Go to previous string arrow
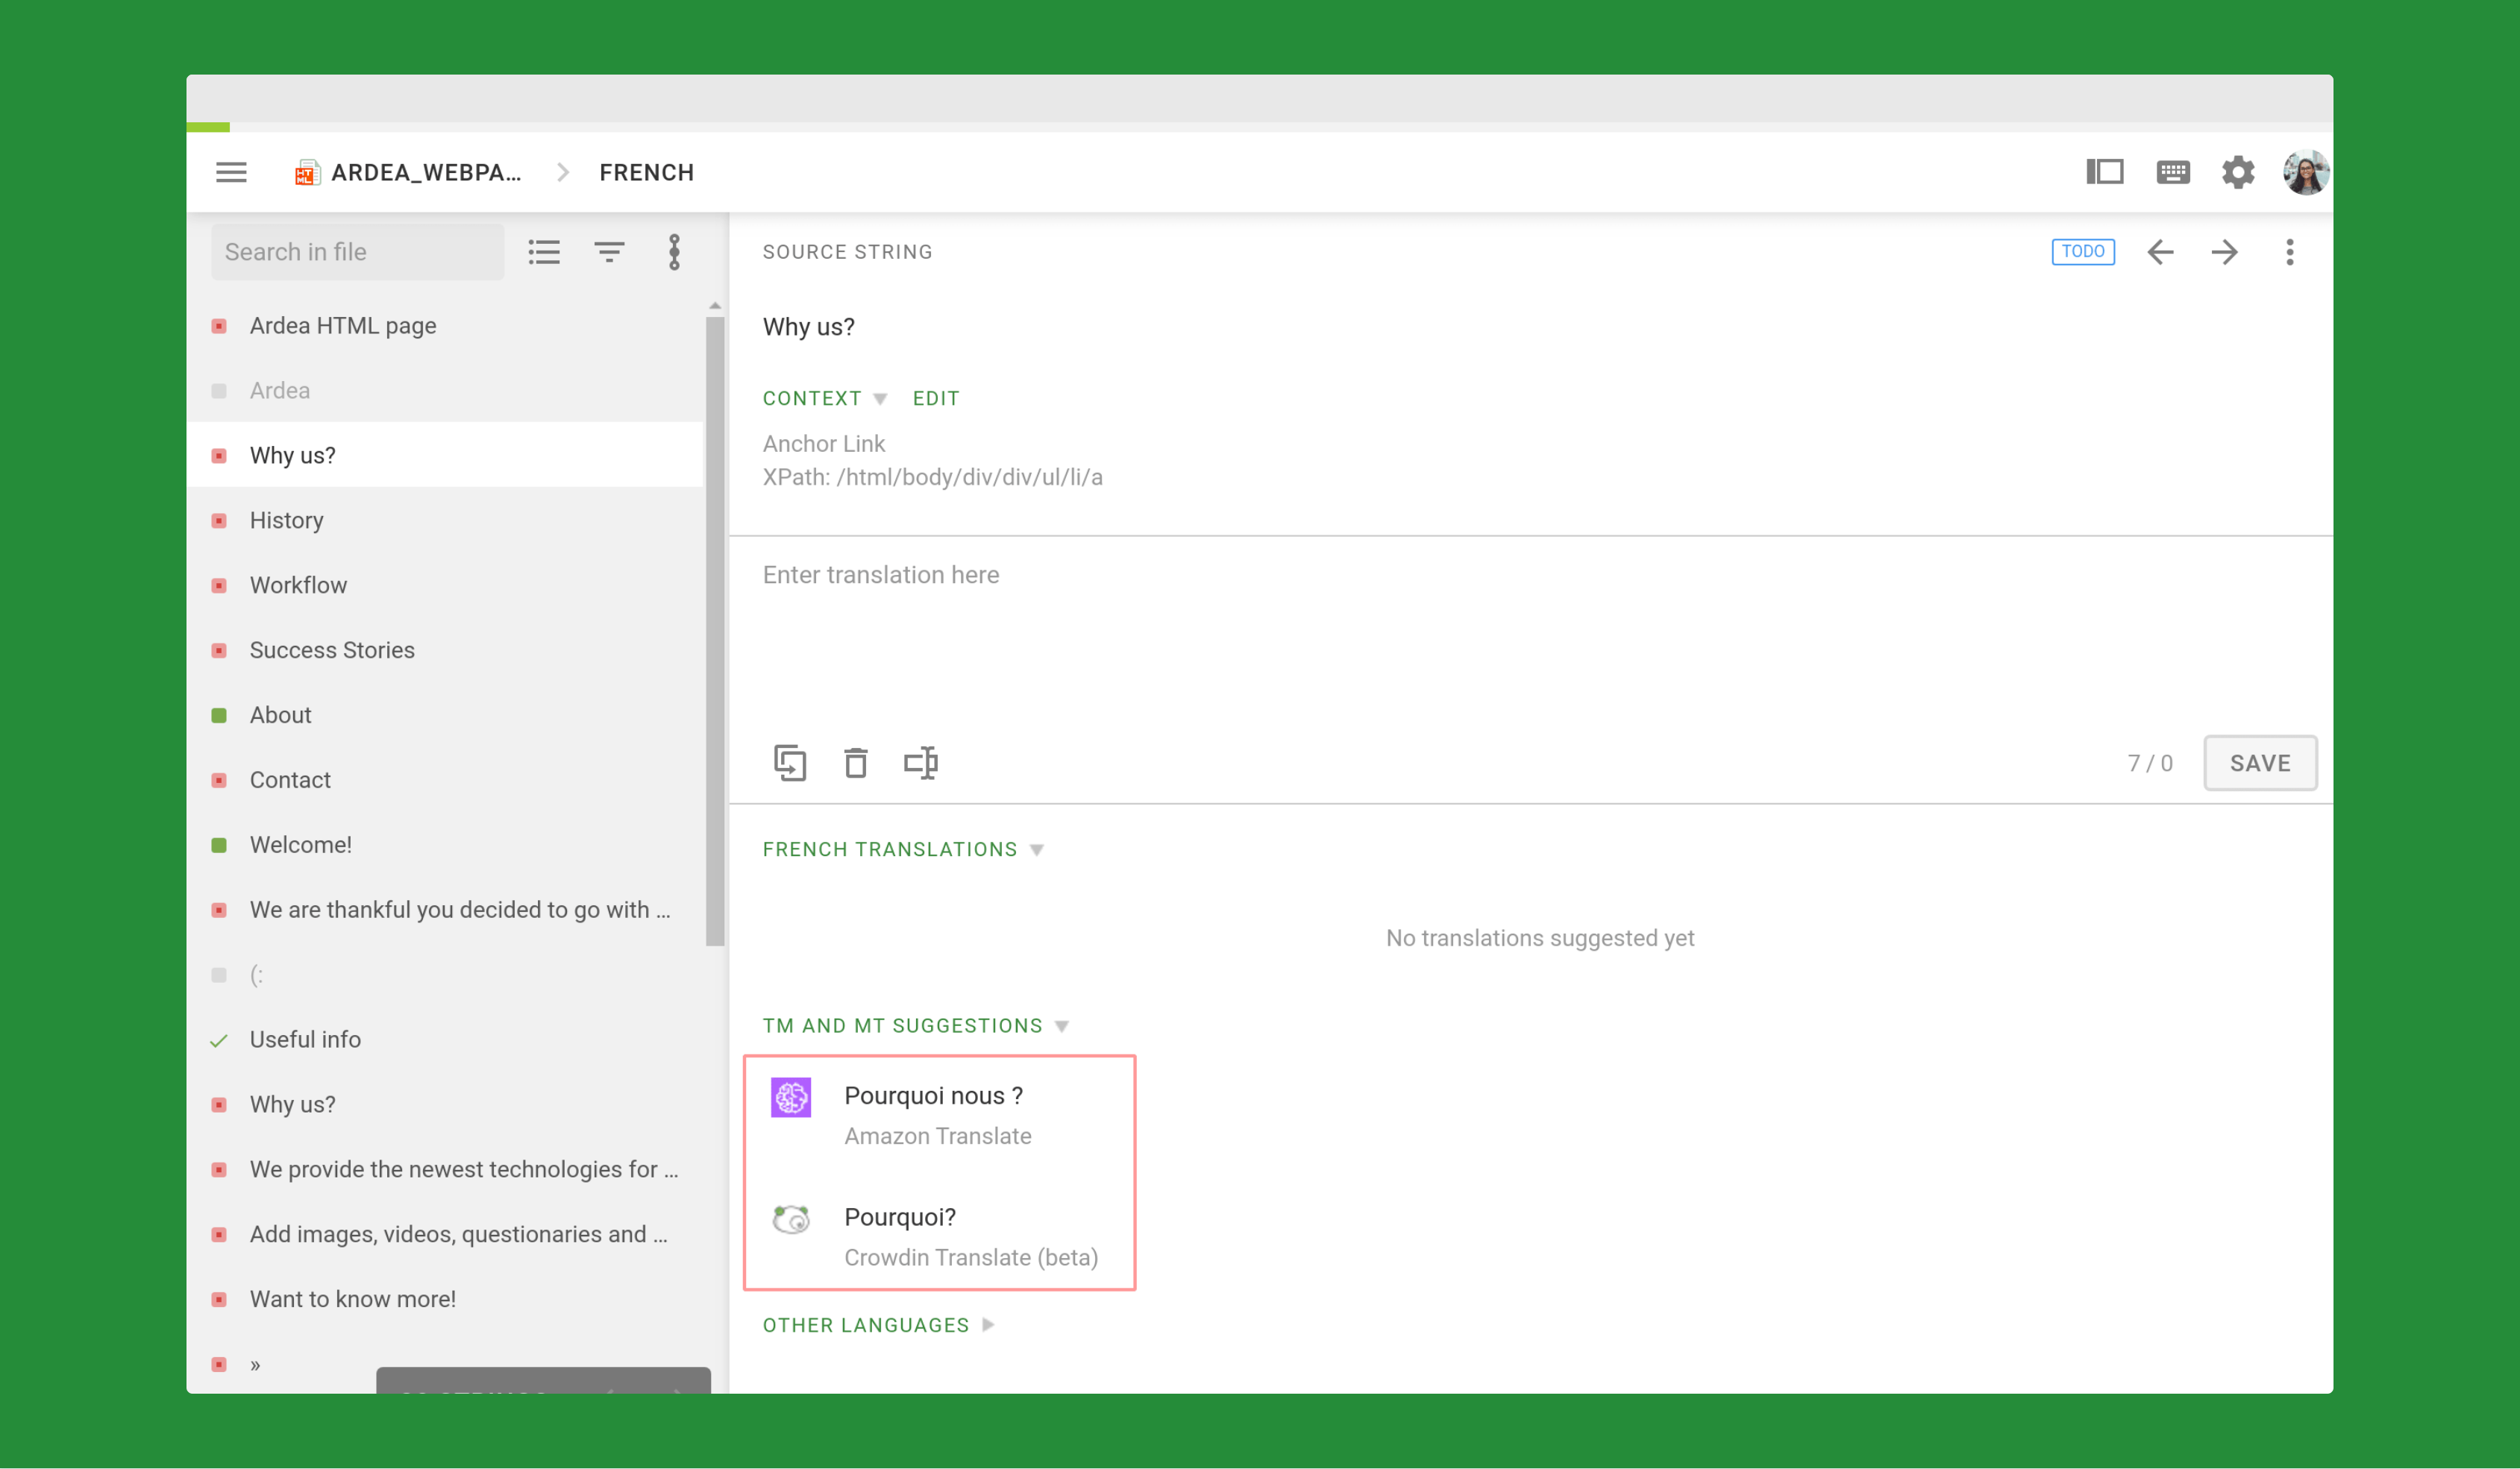The image size is (2520, 1469). point(2160,252)
